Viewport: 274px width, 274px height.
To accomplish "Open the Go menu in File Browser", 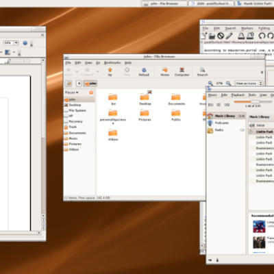I will [x=98, y=62].
